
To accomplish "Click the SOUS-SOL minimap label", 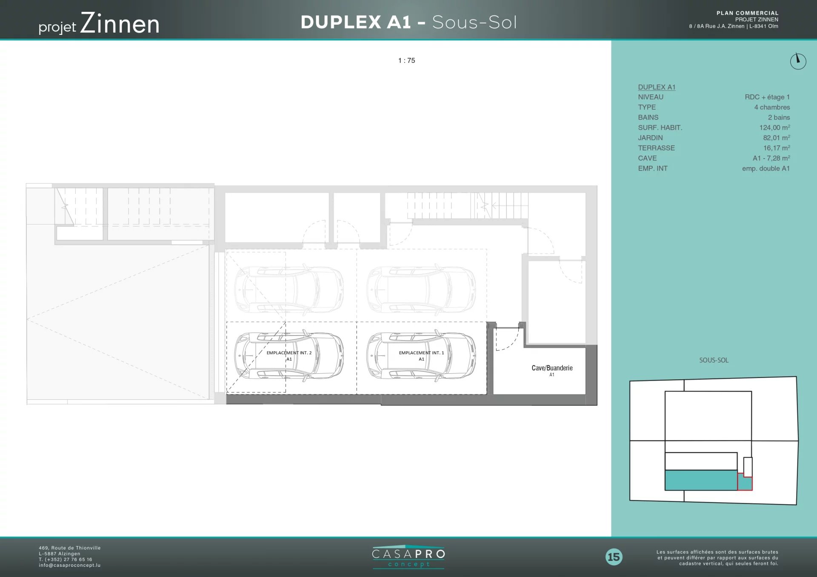I will coord(714,360).
